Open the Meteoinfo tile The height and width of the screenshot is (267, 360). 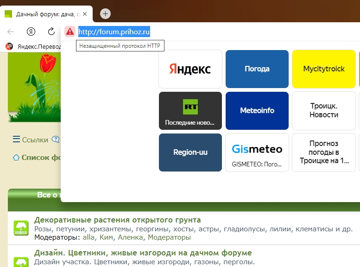(x=257, y=111)
